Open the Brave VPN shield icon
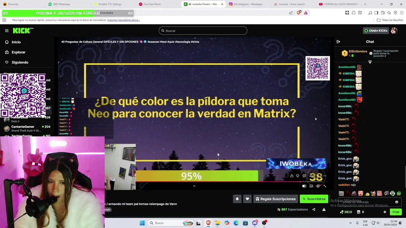 [395, 13]
